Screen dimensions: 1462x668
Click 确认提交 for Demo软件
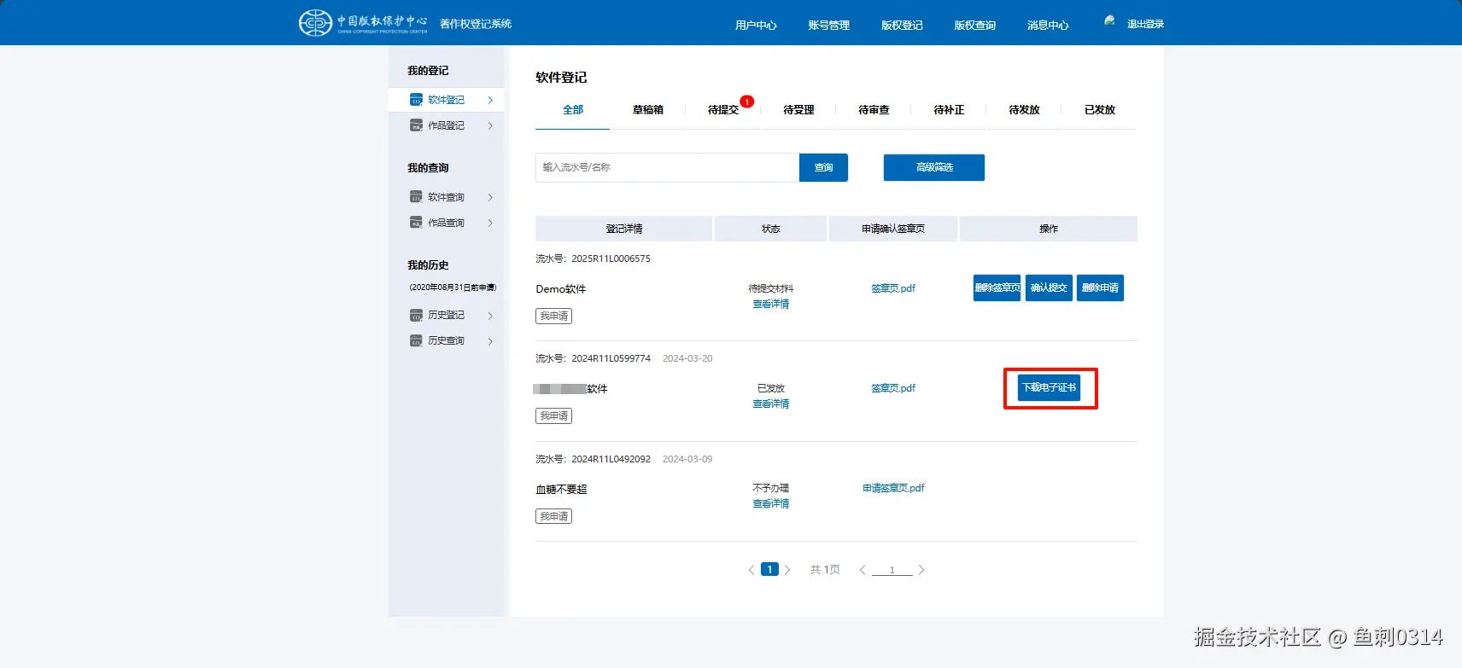1049,288
